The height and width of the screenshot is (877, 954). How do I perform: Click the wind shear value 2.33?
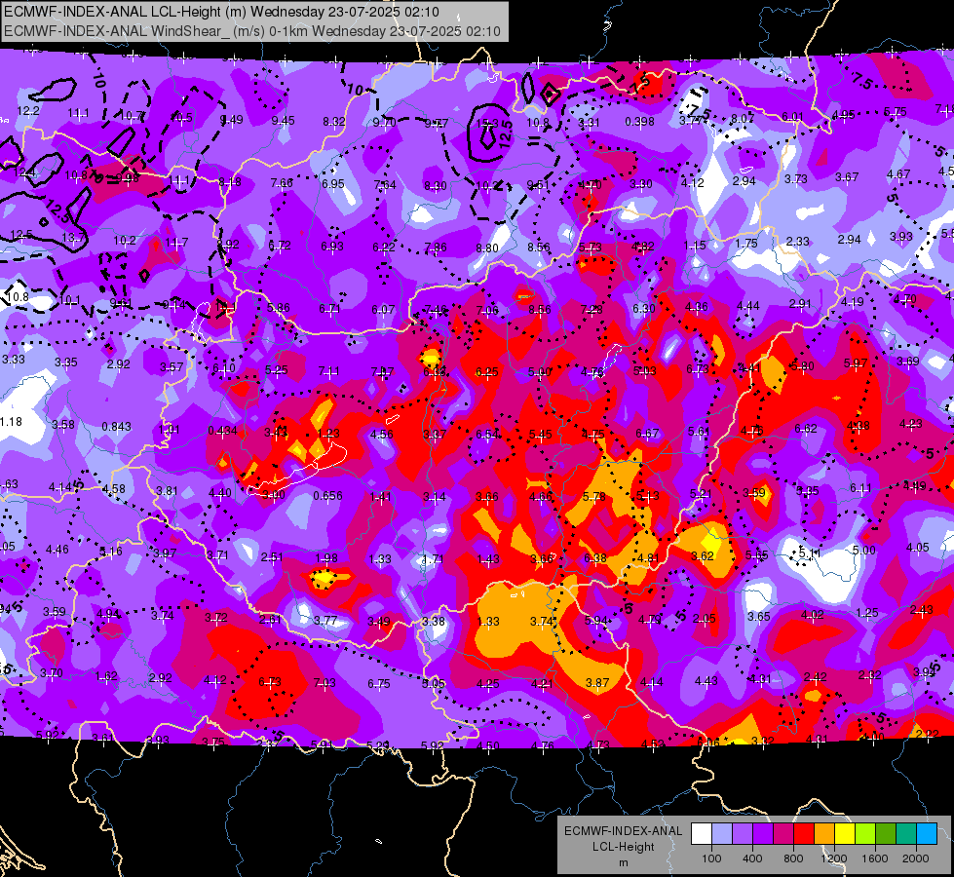point(798,242)
